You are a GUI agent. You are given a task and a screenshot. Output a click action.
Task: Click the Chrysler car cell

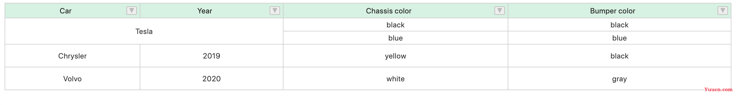pyautogui.click(x=72, y=56)
